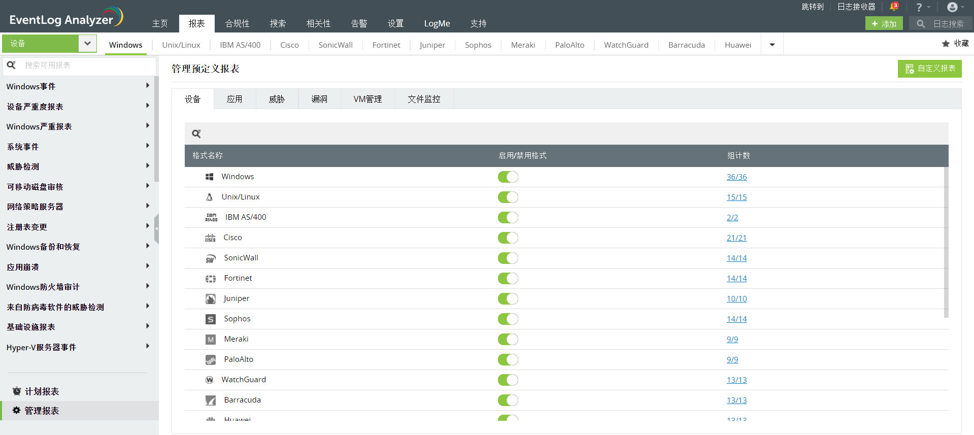
Task: Click the 跳转到 link in header
Action: 813,7
